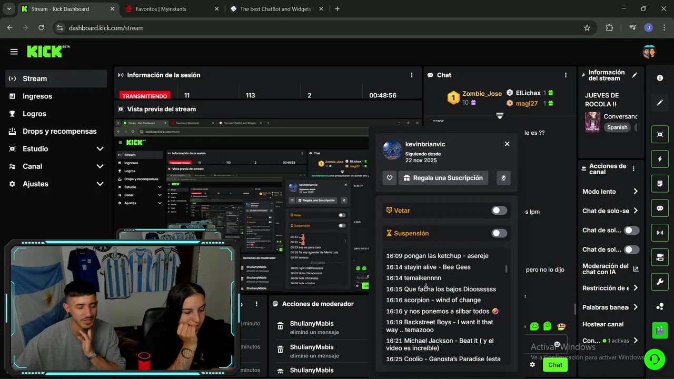Click the Spanish language tag
Screen dimensions: 674x379
coord(617,127)
